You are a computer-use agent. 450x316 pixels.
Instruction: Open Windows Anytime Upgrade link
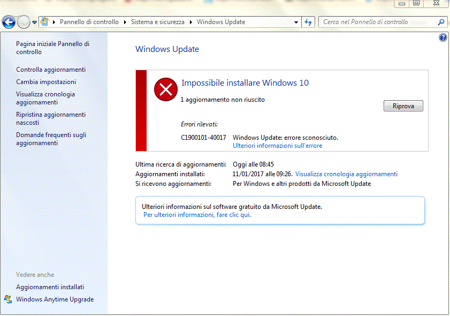click(55, 299)
